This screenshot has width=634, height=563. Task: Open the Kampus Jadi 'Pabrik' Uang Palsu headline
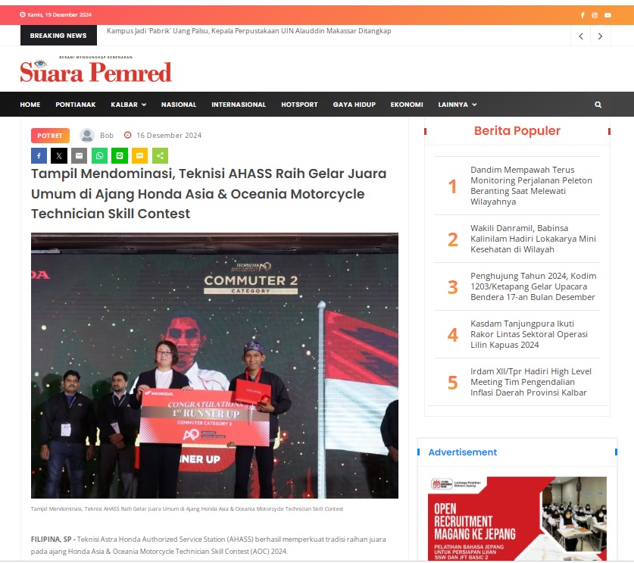(x=249, y=31)
